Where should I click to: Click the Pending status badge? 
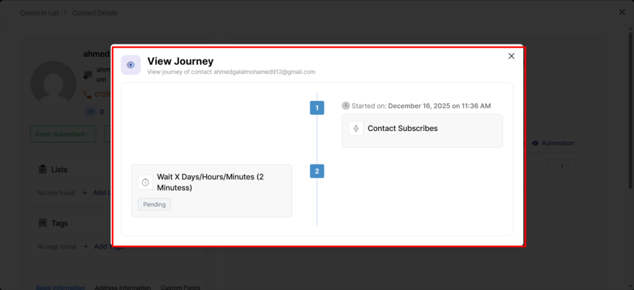(x=154, y=204)
